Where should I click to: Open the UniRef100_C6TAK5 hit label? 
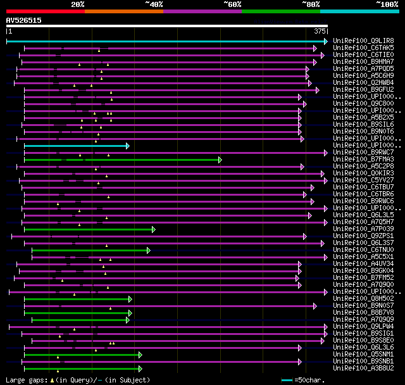point(363,47)
